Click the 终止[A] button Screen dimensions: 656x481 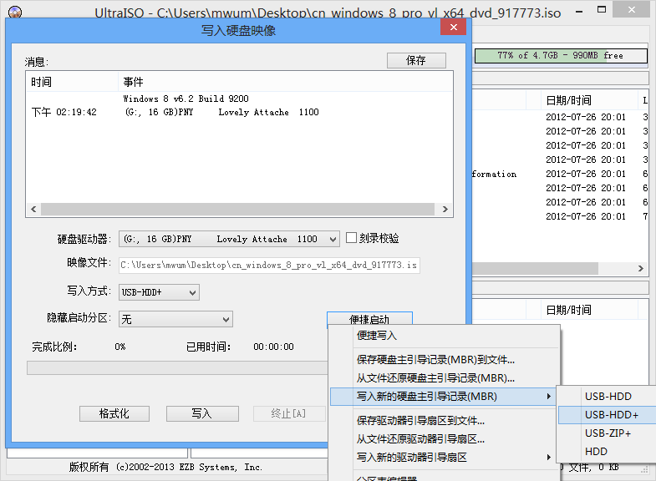point(288,413)
